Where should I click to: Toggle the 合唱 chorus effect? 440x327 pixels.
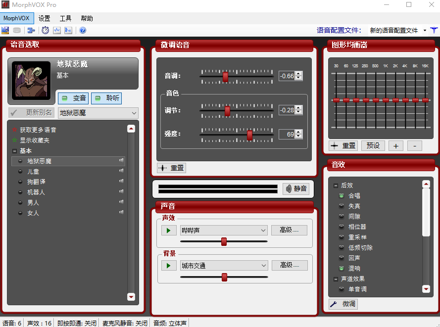342,195
